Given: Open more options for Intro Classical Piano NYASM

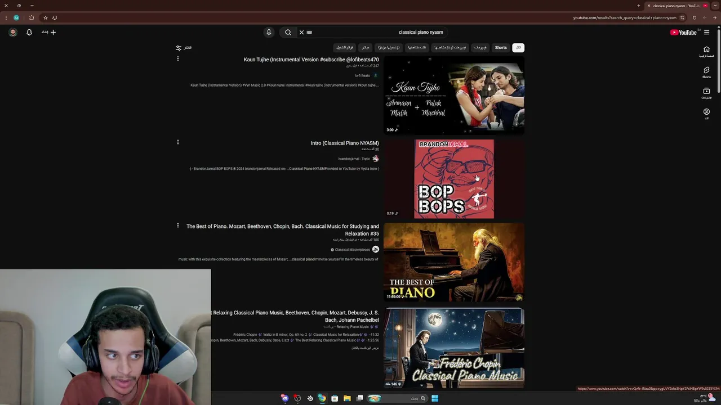Looking at the screenshot, I should [178, 142].
